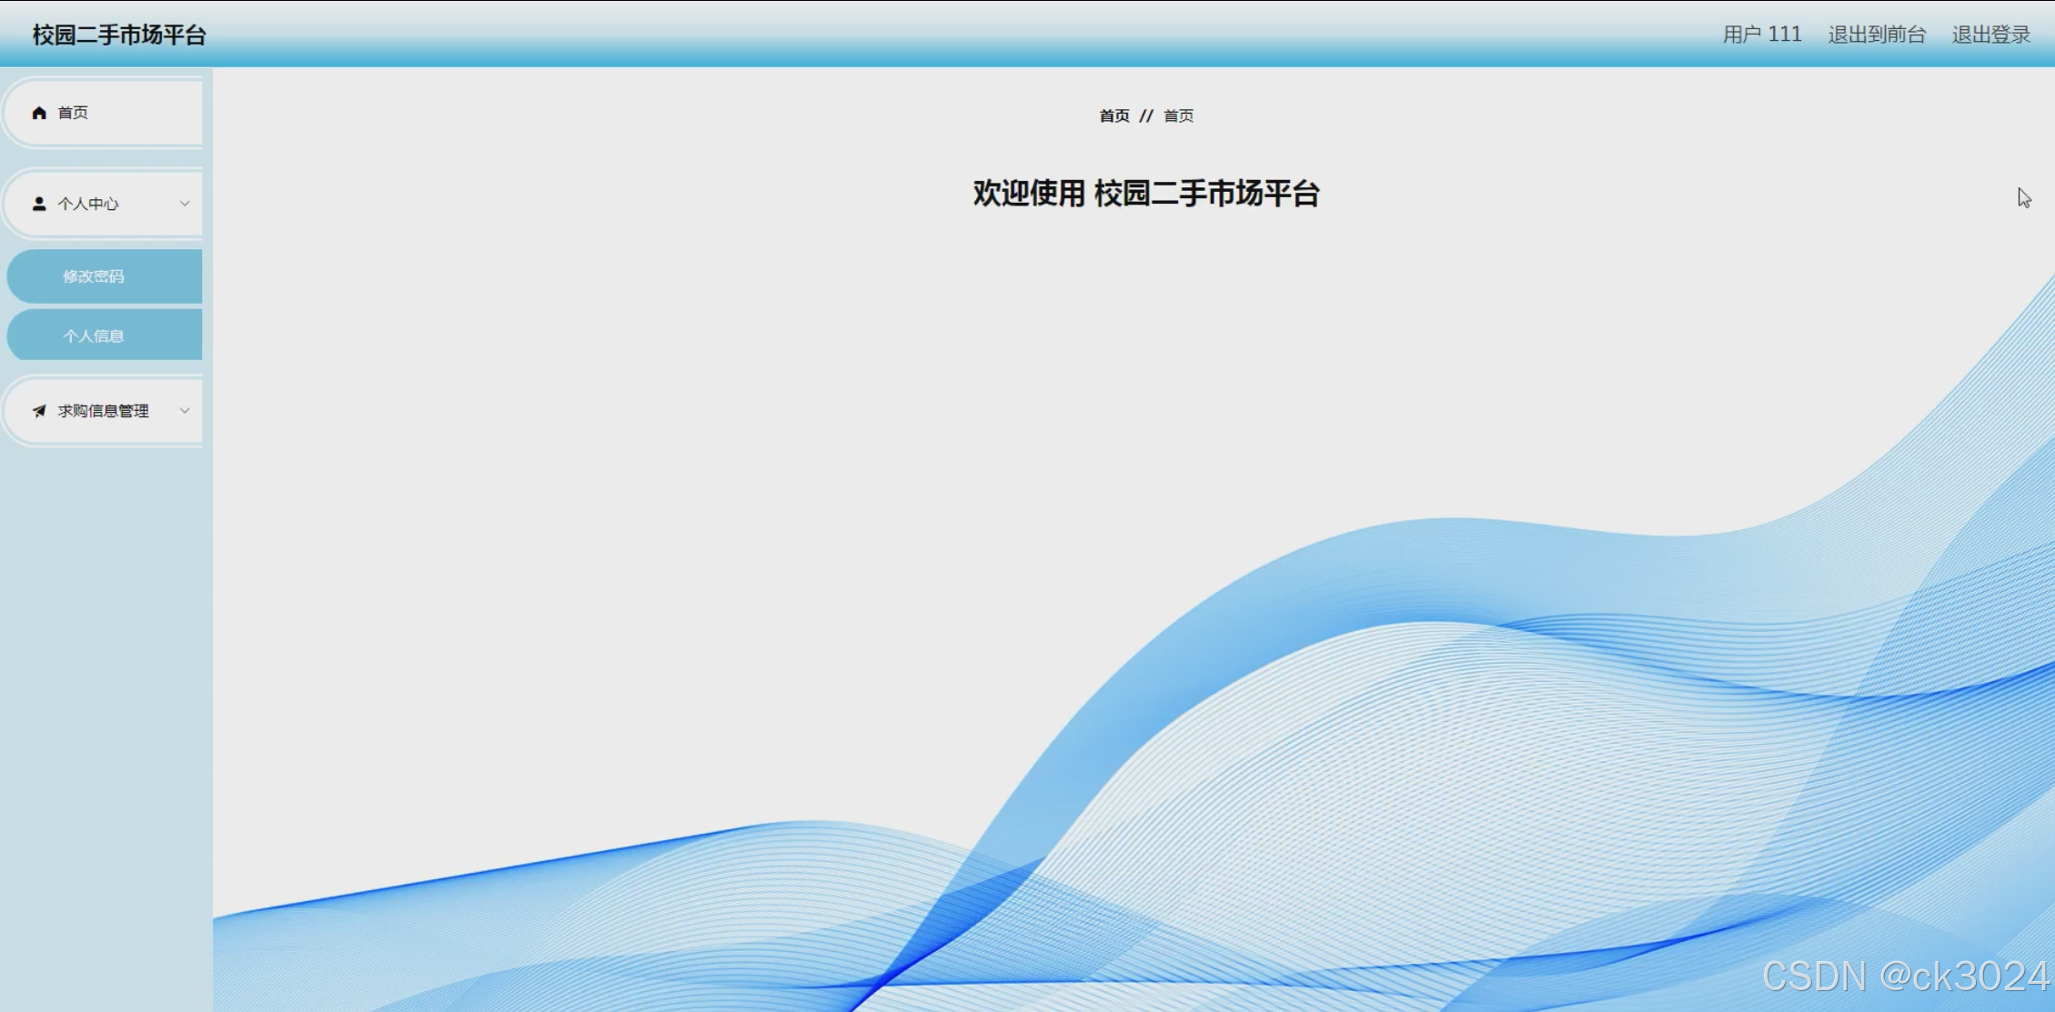Screen dimensions: 2055x1012
Task: Click 退出登录 to log out
Action: click(x=1990, y=35)
